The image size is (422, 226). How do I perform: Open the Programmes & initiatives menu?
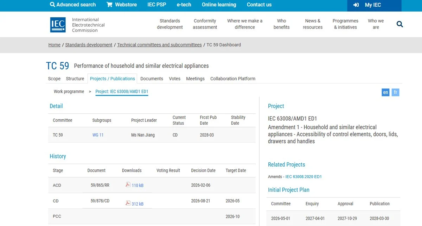coord(345,24)
